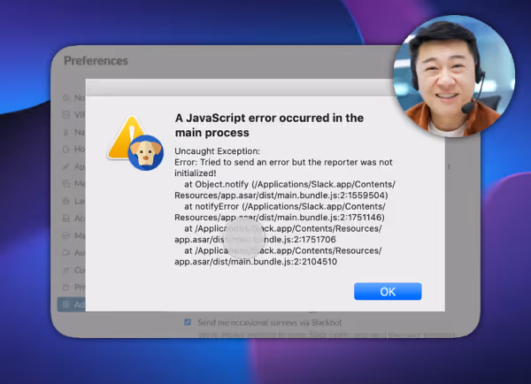The height and width of the screenshot is (384, 531).
Task: Select the 'VIP' sidebar icon in Preferences
Action: [66, 115]
